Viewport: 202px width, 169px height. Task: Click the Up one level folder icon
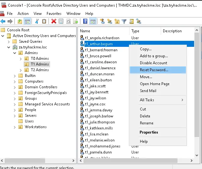coord(20,21)
